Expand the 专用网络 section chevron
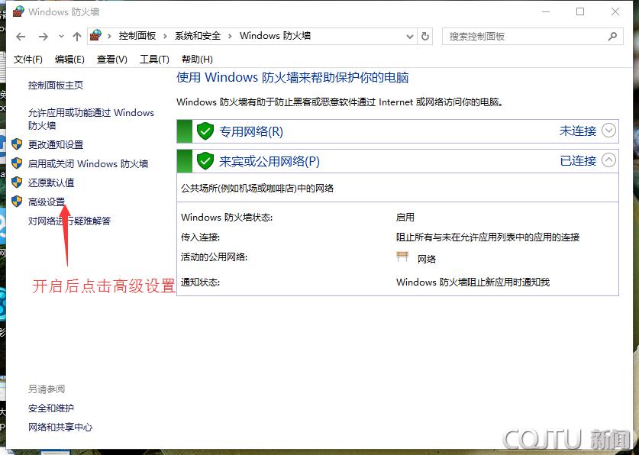 [608, 131]
